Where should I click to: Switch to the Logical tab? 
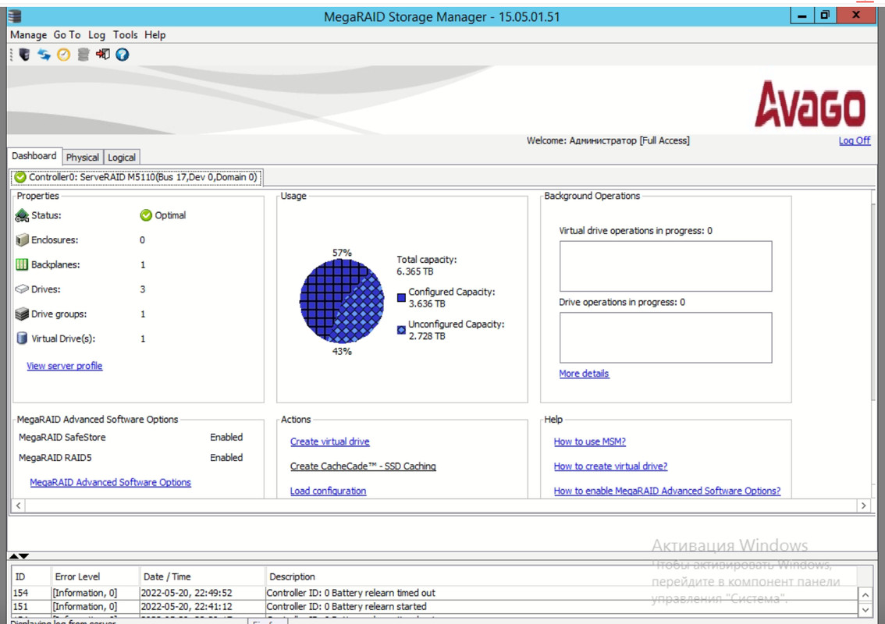tap(121, 158)
